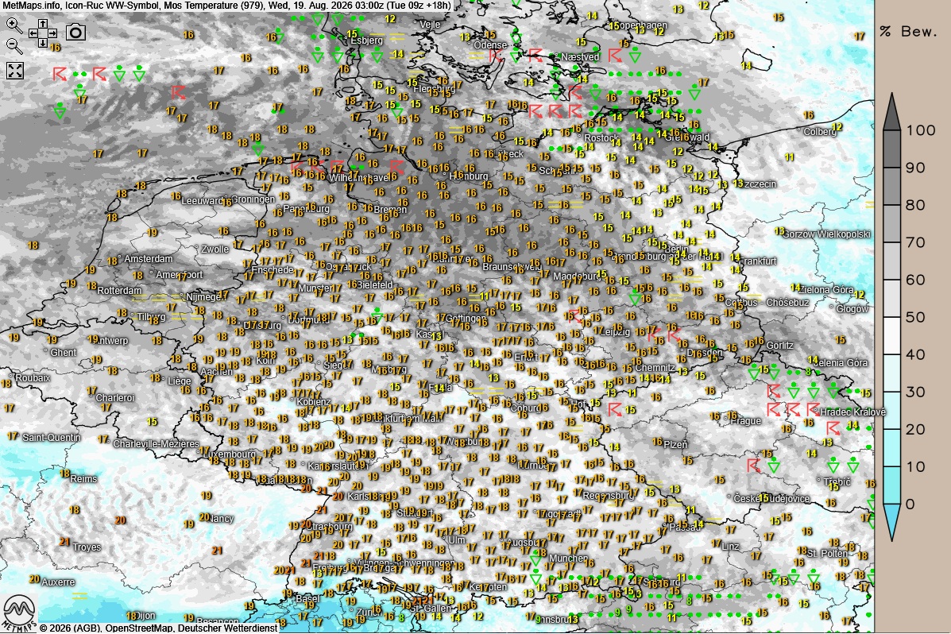Screen dimensions: 951x634
Task: Click the Głogów city label
Action: (x=852, y=309)
